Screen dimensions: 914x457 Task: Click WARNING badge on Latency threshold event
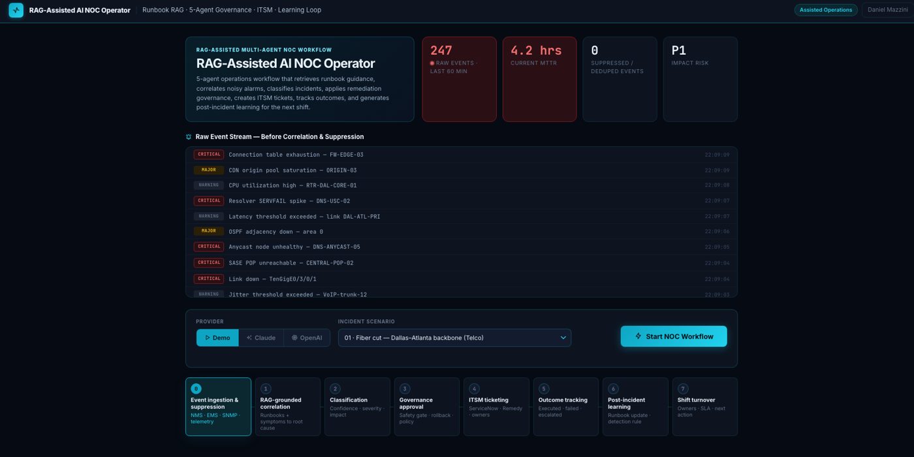209,216
